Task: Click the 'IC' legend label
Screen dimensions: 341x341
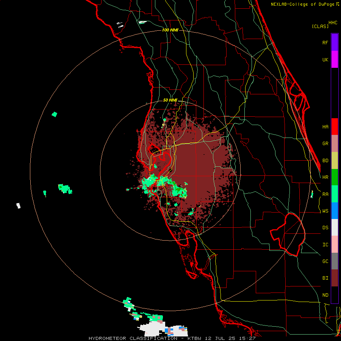Action: click(325, 245)
